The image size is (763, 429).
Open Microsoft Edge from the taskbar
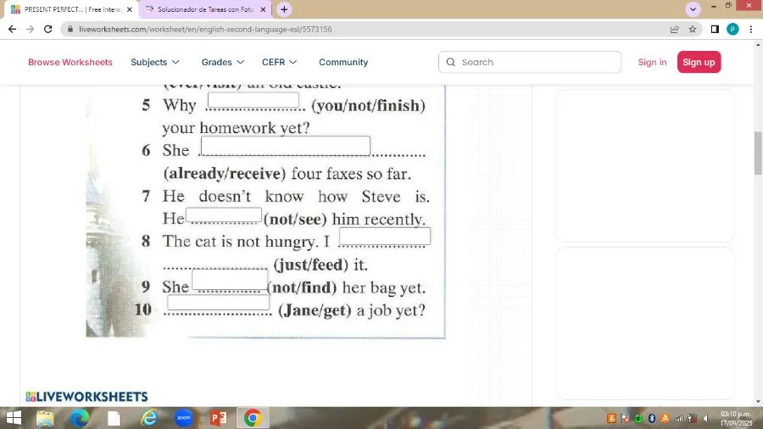[80, 418]
